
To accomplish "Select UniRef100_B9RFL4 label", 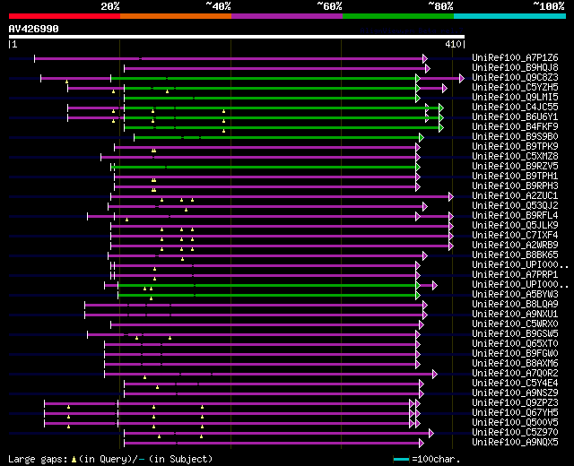I will pos(515,216).
